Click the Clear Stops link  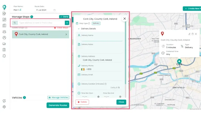pos(61,28)
